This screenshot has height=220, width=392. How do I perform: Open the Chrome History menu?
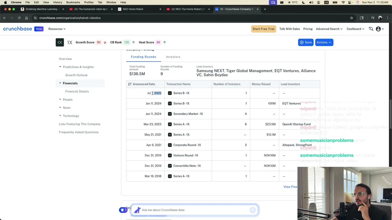click(58, 2)
